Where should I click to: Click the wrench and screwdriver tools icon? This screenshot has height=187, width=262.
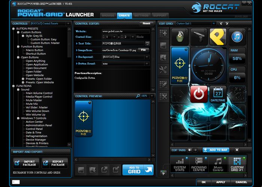163,70
